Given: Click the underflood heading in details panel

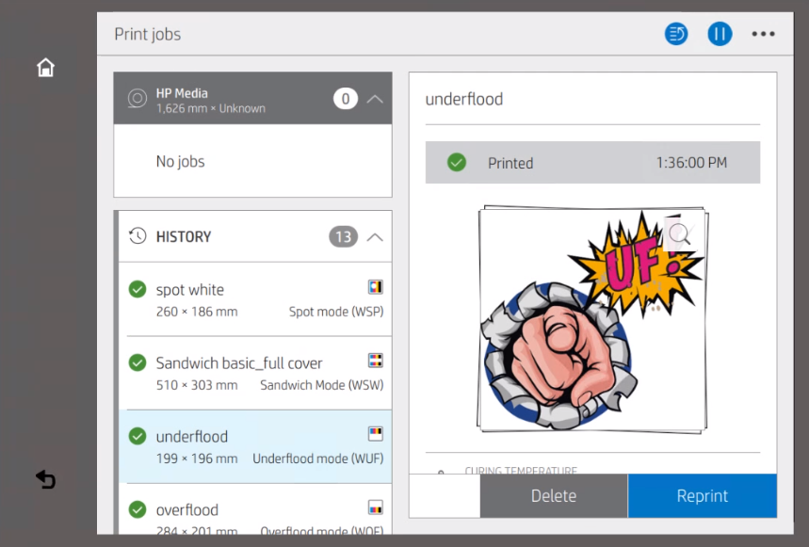Looking at the screenshot, I should [x=464, y=99].
